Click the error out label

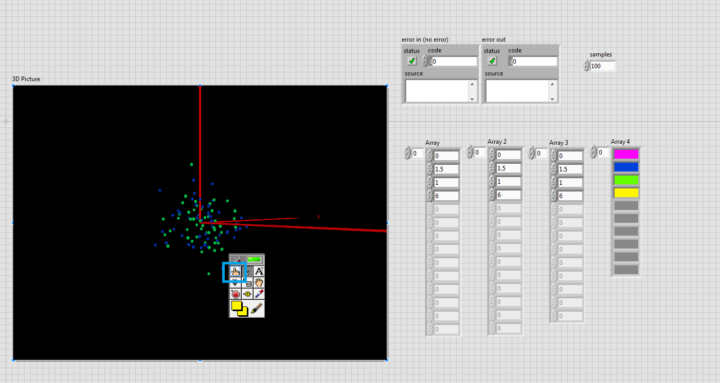click(x=494, y=40)
